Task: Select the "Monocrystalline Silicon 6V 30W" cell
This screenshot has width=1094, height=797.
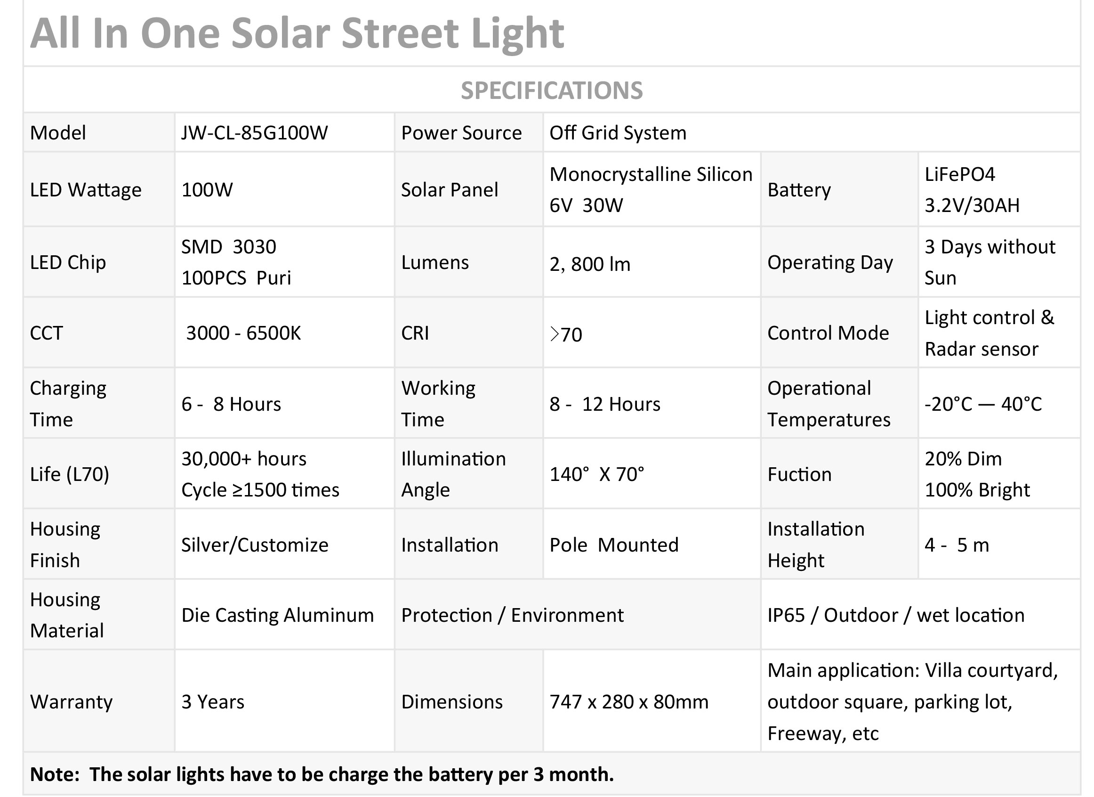Action: click(650, 190)
